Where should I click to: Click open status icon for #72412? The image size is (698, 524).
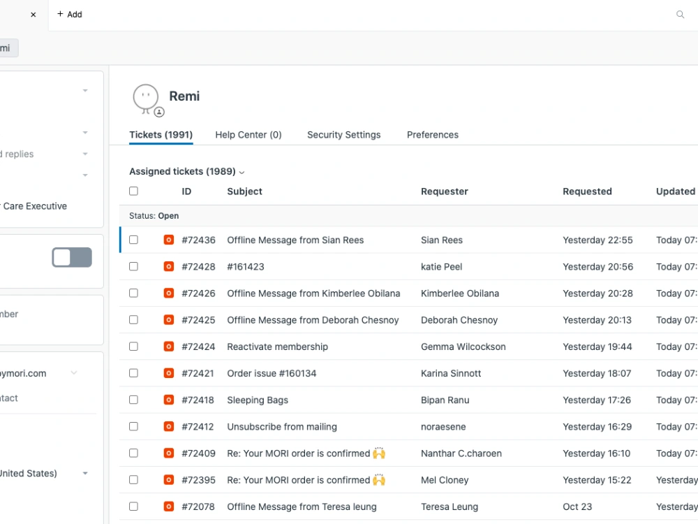[x=169, y=426]
